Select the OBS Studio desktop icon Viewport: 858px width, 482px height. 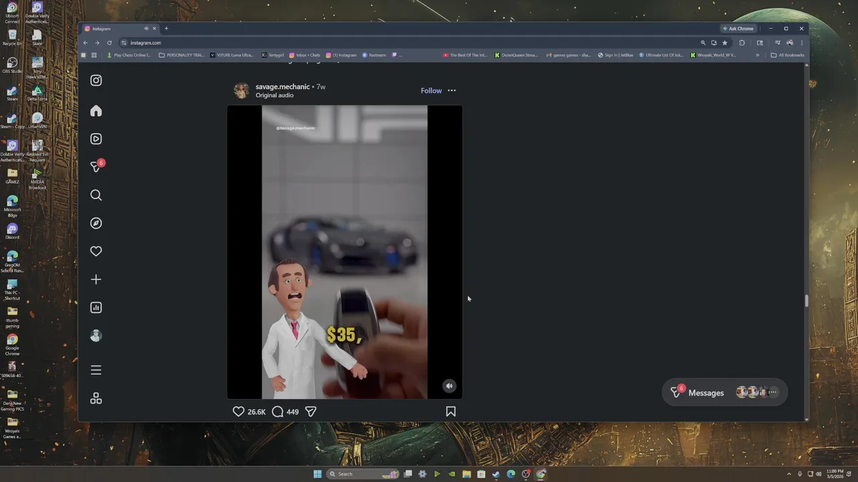pyautogui.click(x=12, y=66)
